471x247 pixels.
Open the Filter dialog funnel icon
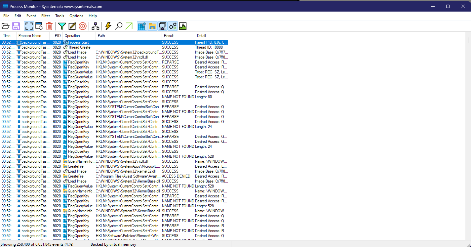(x=62, y=26)
